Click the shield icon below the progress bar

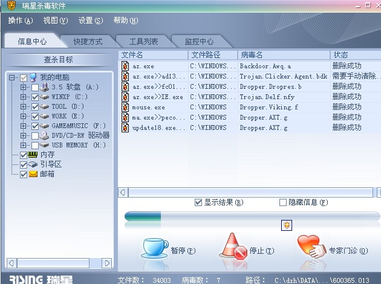coord(287,225)
